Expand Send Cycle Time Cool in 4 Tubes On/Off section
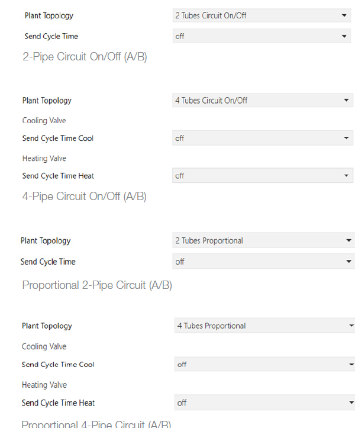This screenshot has width=355, height=428. point(263,138)
